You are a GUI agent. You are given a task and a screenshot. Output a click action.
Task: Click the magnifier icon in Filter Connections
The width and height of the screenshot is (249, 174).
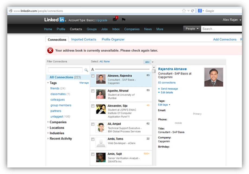[86, 70]
